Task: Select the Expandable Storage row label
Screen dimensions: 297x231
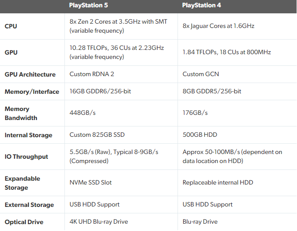Action: (22, 183)
